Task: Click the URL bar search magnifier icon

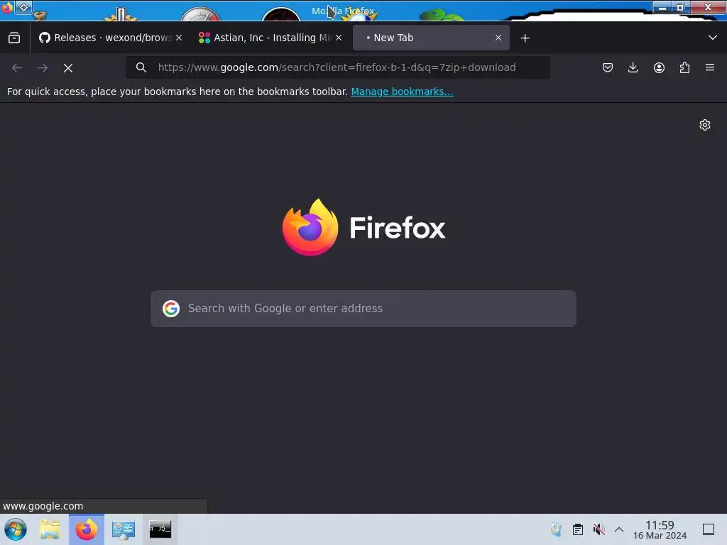Action: click(141, 67)
